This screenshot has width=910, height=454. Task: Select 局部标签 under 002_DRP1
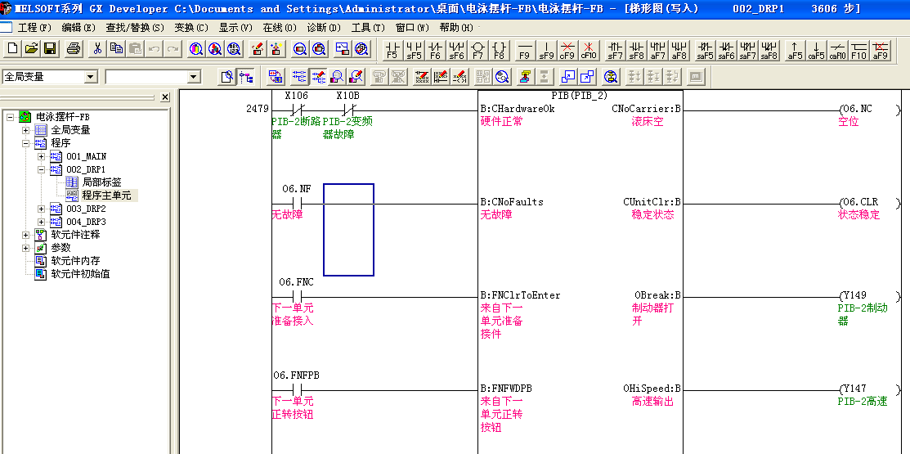(x=102, y=182)
